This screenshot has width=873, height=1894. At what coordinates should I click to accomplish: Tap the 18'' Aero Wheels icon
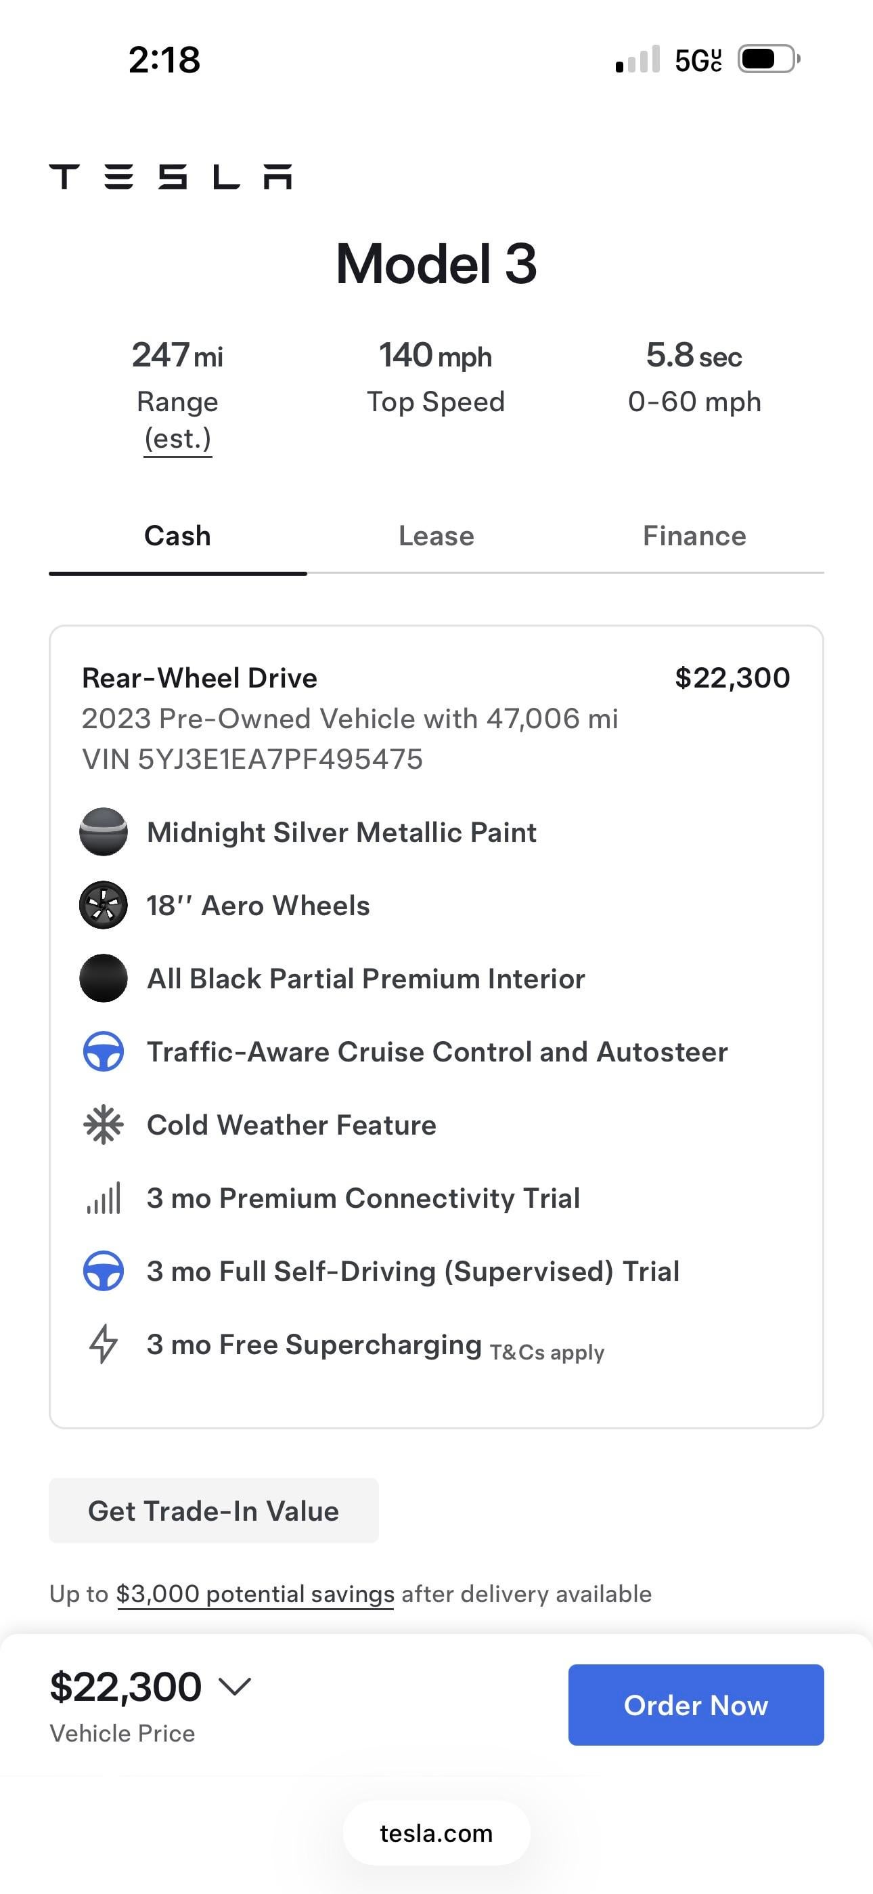(x=103, y=905)
